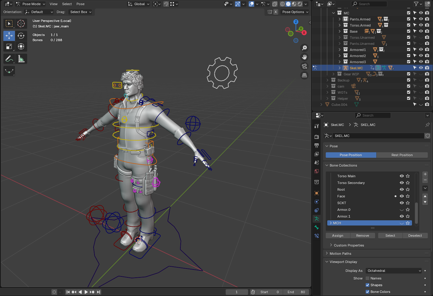This screenshot has height=296, width=433.
Task: Click the Remove button
Action: [363, 236]
